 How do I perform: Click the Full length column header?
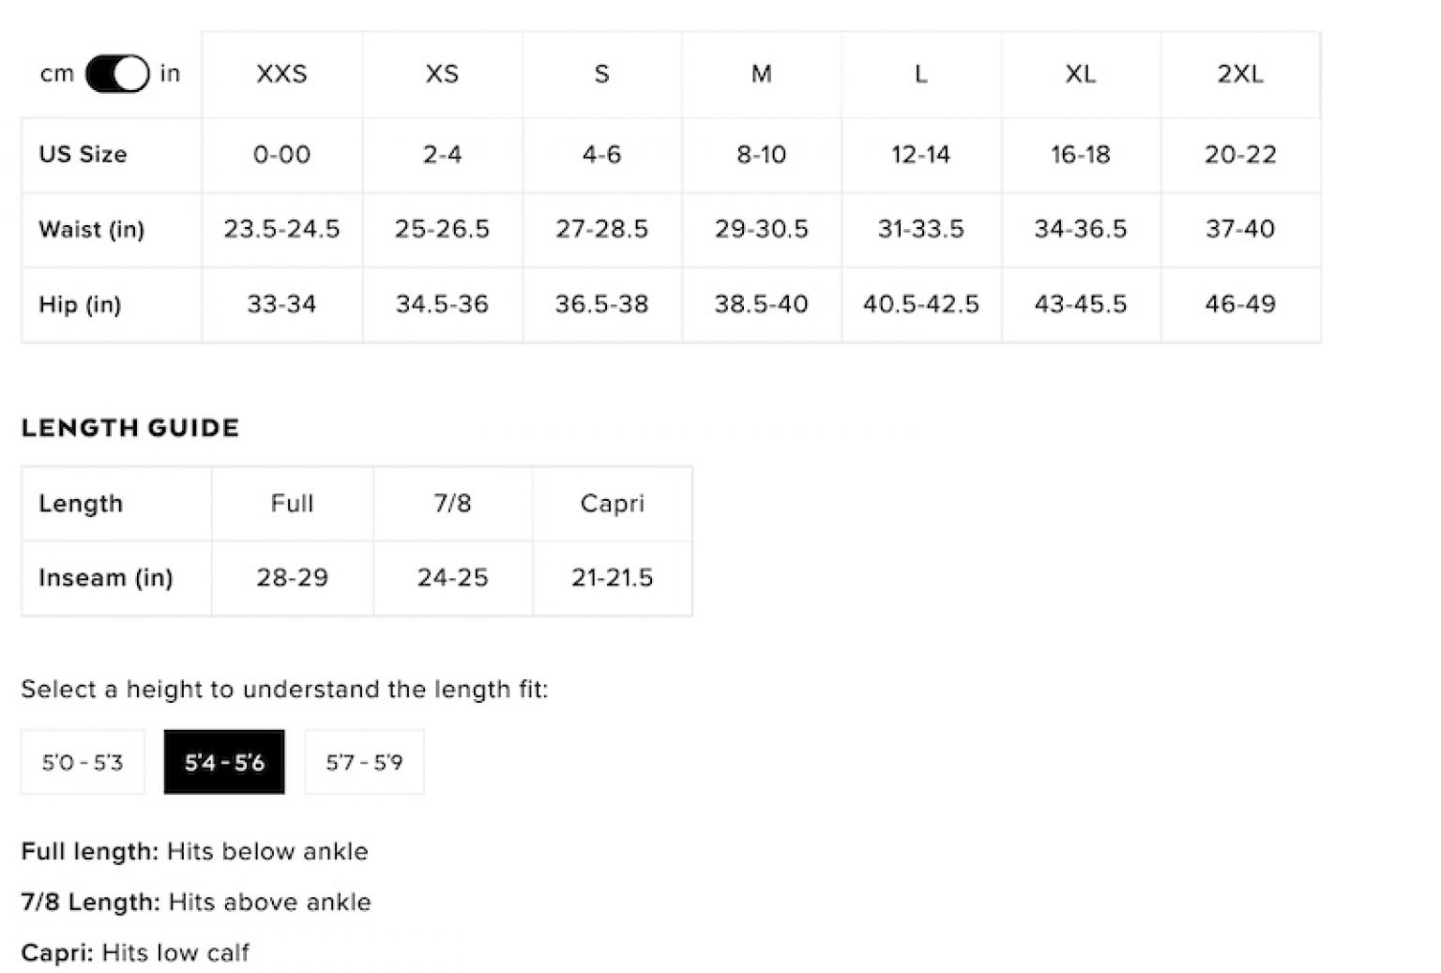pos(292,504)
